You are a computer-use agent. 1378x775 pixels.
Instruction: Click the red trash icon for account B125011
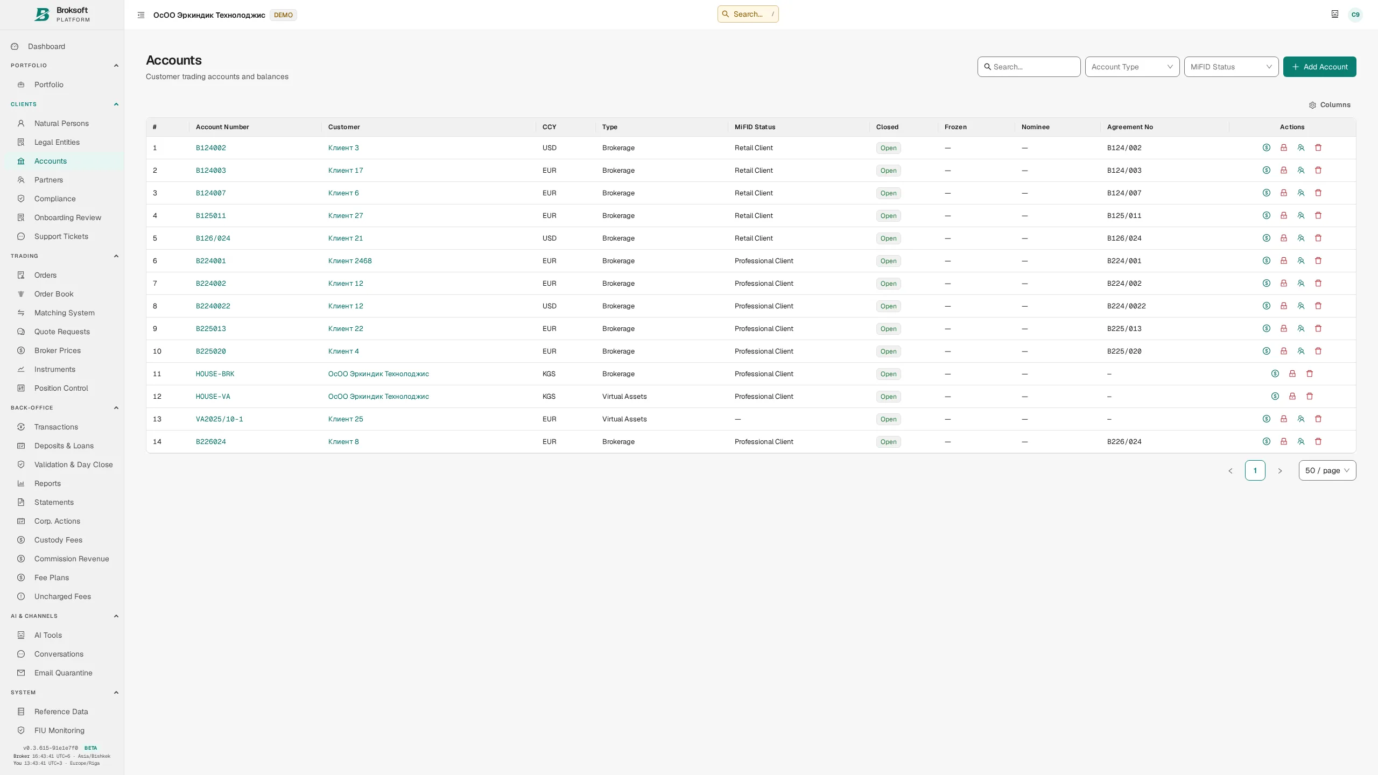click(1318, 215)
